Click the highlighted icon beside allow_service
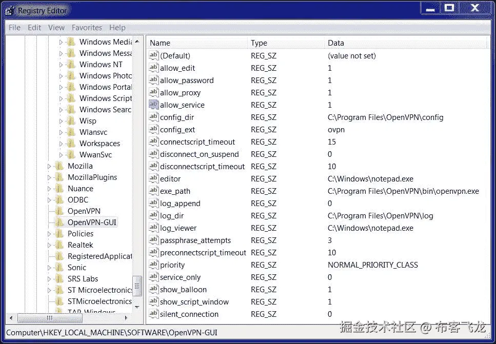Viewport: 496px width, 344px height. click(x=154, y=105)
